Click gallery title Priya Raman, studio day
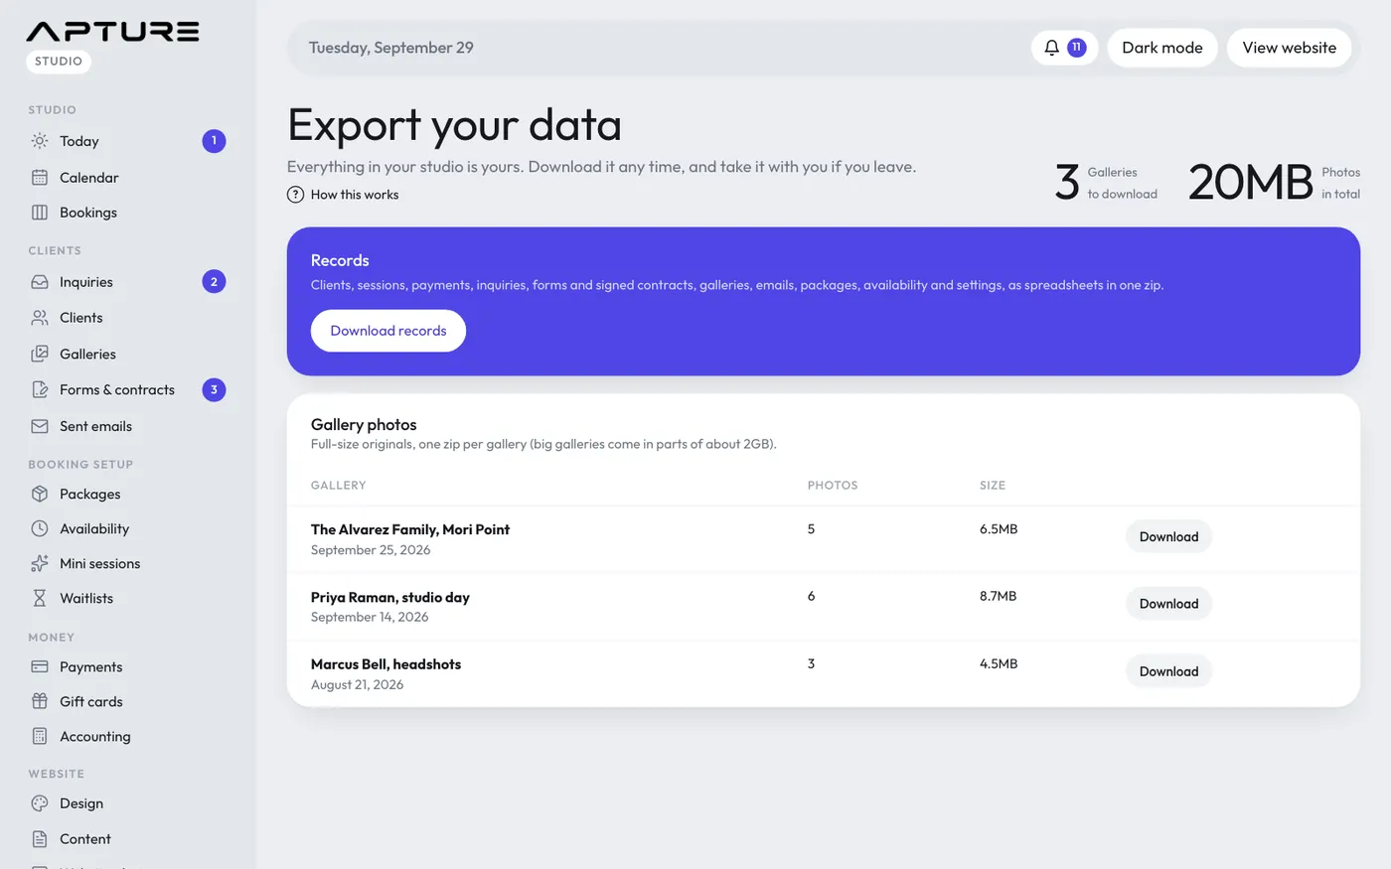 pos(390,597)
